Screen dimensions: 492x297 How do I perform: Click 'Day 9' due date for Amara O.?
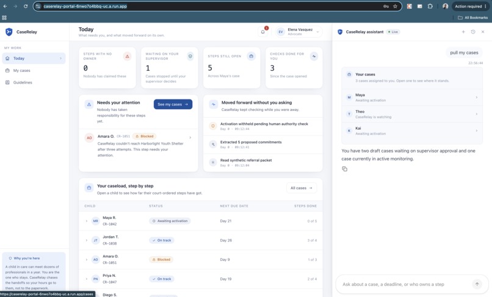(225, 260)
